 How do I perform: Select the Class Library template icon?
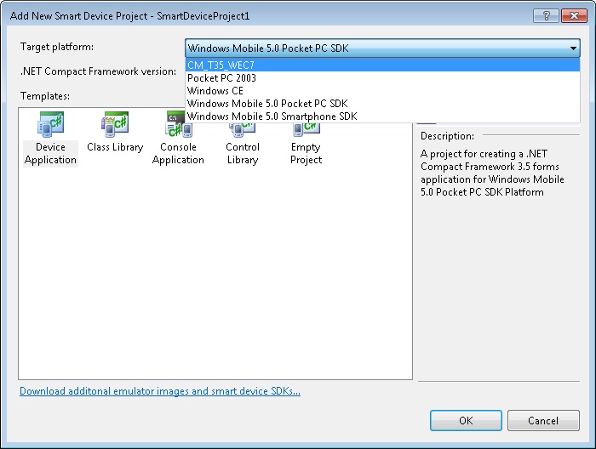(x=115, y=124)
